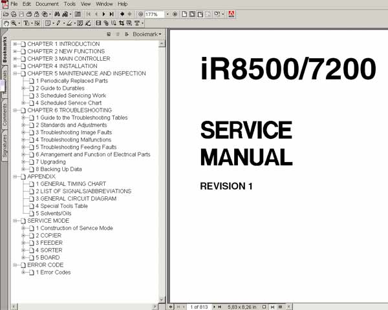Select the Highlight markup tool
This screenshot has width=388, height=310.
pyautogui.click(x=69, y=23)
